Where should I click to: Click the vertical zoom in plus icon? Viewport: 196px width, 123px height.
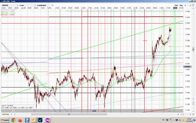(x=193, y=102)
